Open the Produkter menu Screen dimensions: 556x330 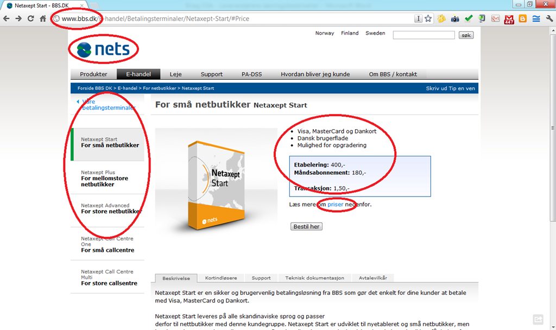[93, 74]
